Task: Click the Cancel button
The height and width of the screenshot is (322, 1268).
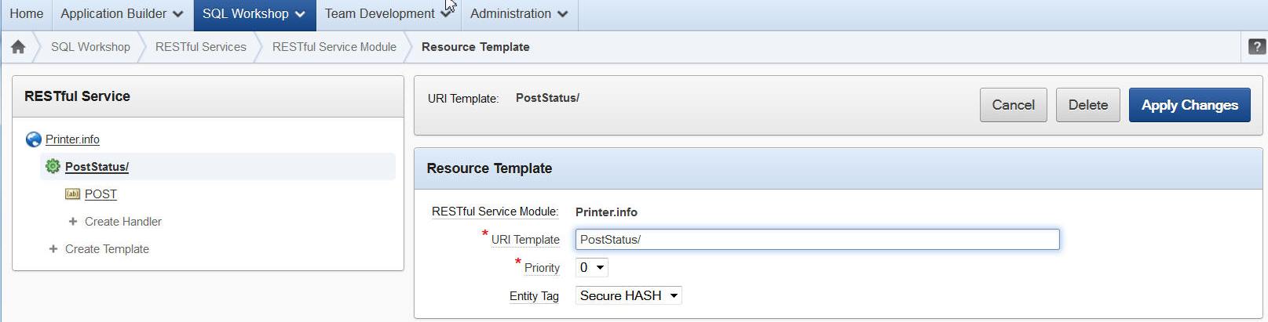Action: (x=1013, y=105)
